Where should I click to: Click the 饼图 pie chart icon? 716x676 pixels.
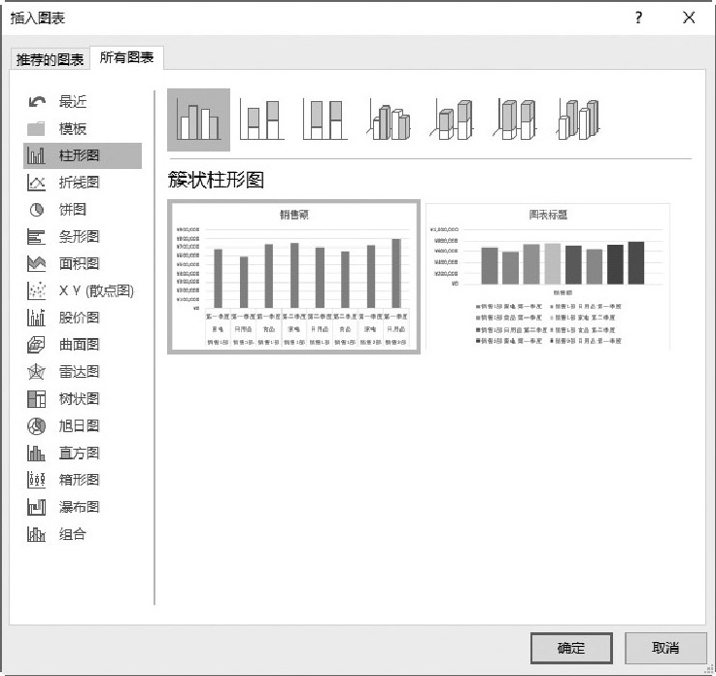point(37,210)
